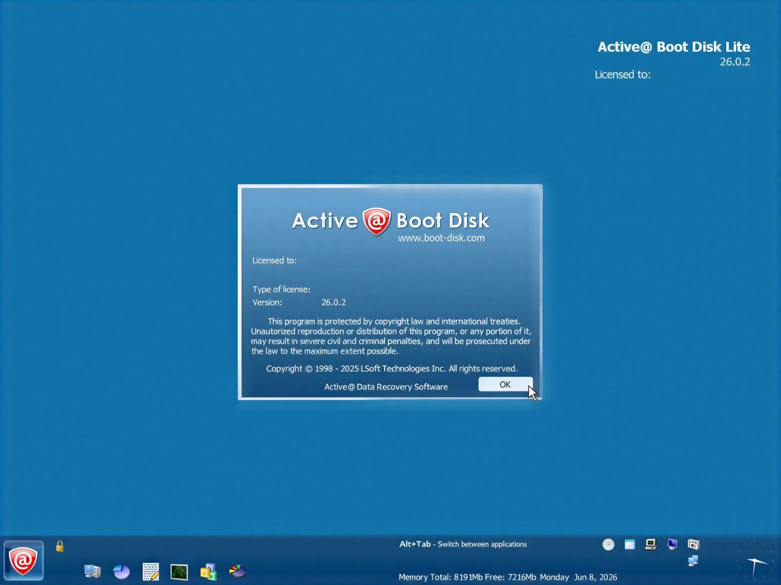781x585 pixels.
Task: Launch the green graph task monitor icon
Action: coord(179,571)
